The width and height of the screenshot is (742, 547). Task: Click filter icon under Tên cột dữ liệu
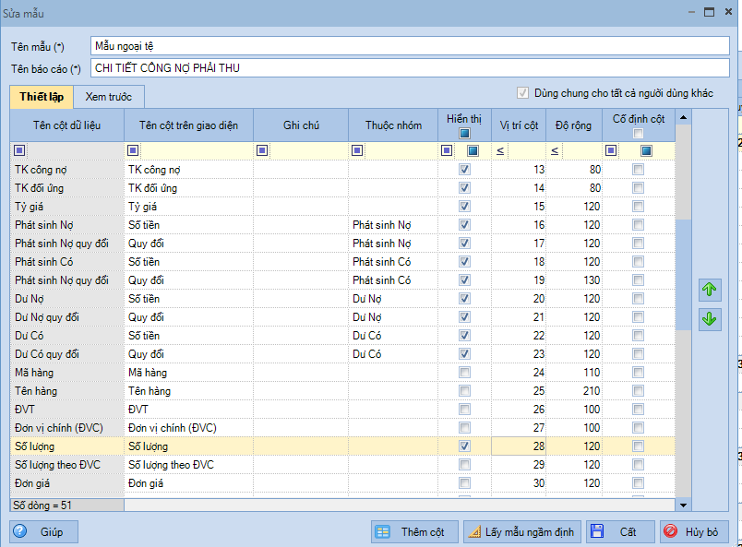[20, 150]
